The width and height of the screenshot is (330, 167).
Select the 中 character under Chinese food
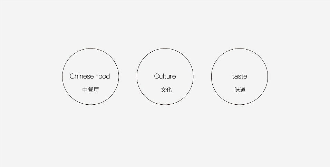pos(85,90)
